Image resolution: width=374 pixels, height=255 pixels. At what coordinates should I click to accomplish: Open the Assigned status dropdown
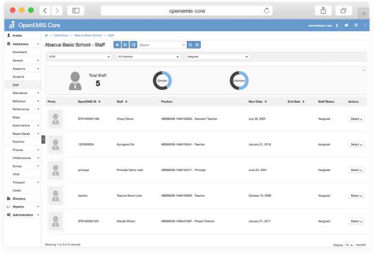tap(218, 57)
